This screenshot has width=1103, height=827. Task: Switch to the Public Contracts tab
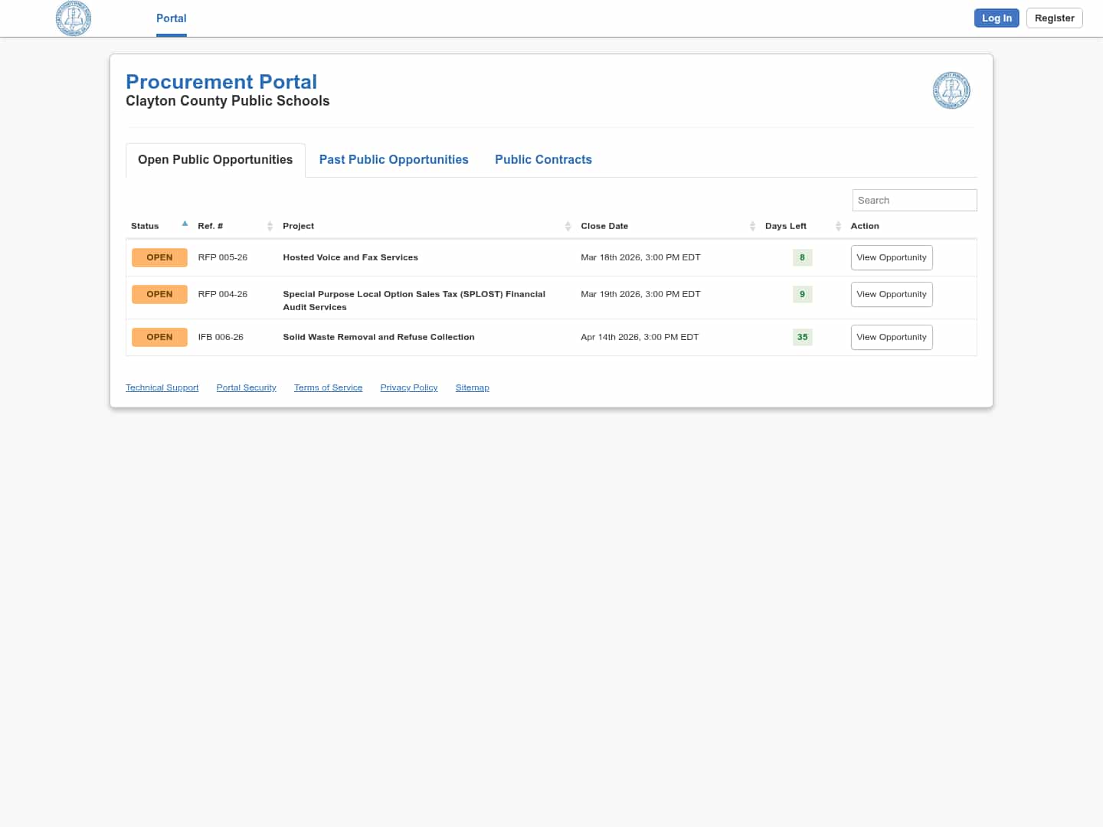(543, 159)
